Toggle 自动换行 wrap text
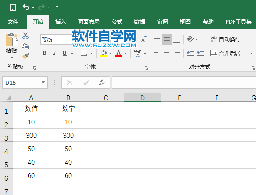Viewport: 256px width, 195px height. (226, 39)
